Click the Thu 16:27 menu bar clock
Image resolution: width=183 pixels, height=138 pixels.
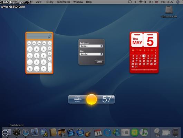(x=167, y=2)
